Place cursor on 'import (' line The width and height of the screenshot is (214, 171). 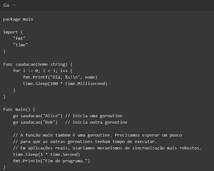(13, 32)
